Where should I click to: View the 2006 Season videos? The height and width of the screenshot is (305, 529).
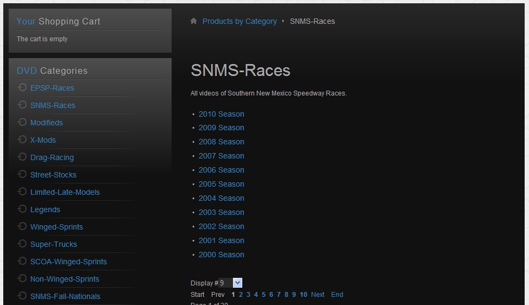pos(221,170)
